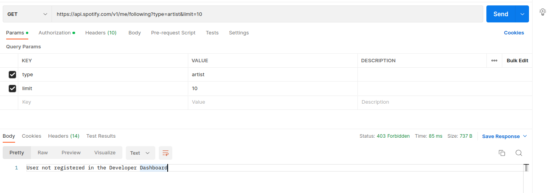Screen dimensions: 553x193
Task: Open the response Headers (14) tab
Action: pyautogui.click(x=64, y=136)
